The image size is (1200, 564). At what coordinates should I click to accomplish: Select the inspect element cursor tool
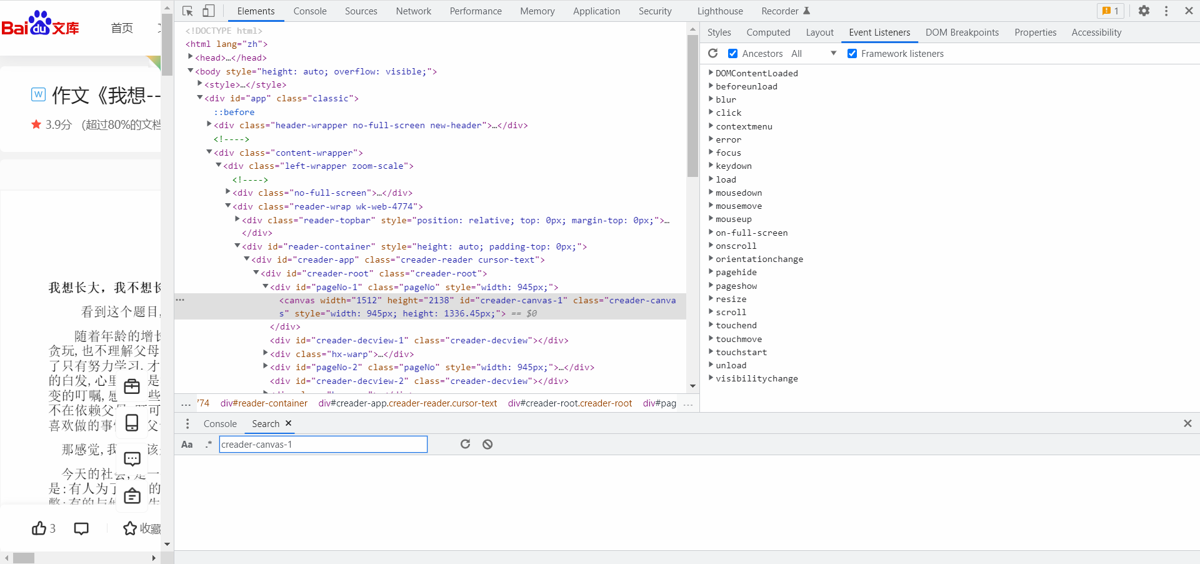186,11
